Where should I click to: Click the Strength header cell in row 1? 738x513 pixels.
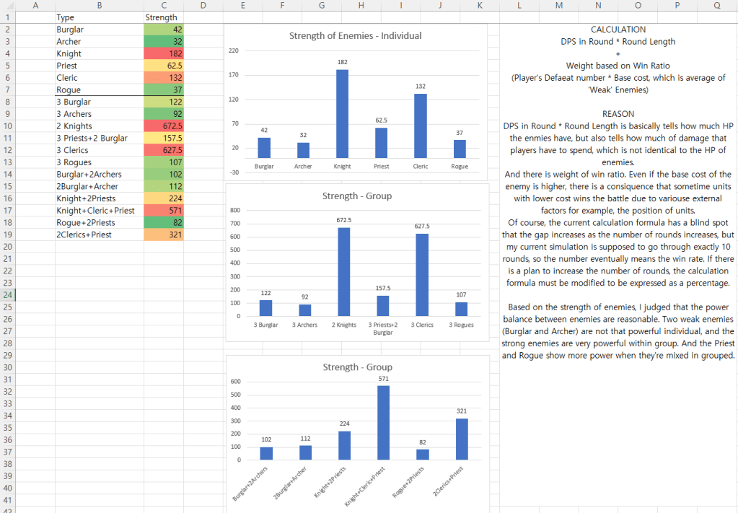(163, 17)
